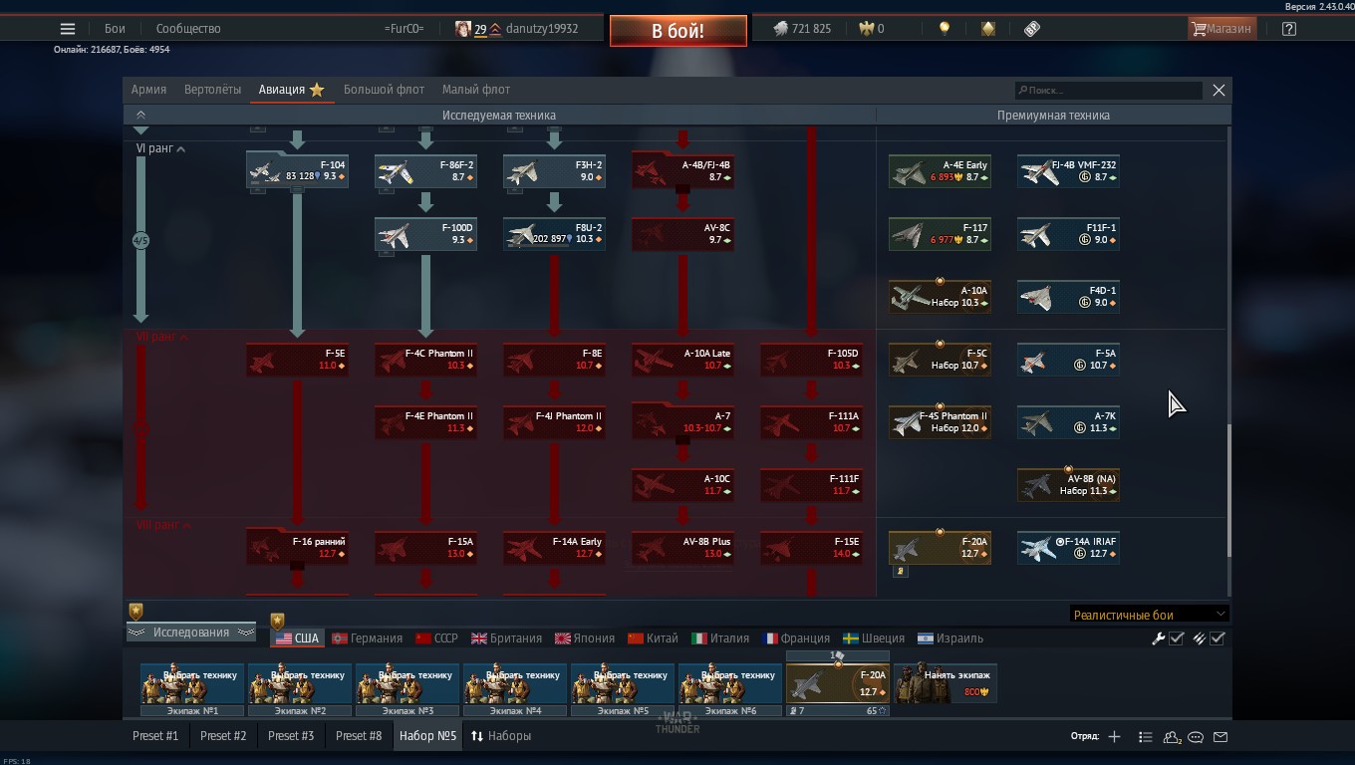The image size is (1355, 765).
Task: Click the player avatar icon
Action: pos(463,29)
